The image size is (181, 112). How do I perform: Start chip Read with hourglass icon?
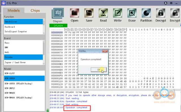point(103,13)
